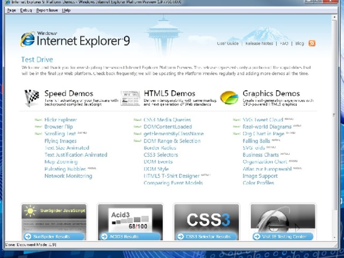Click the arrow icon on ACID3 Results

click(x=104, y=236)
